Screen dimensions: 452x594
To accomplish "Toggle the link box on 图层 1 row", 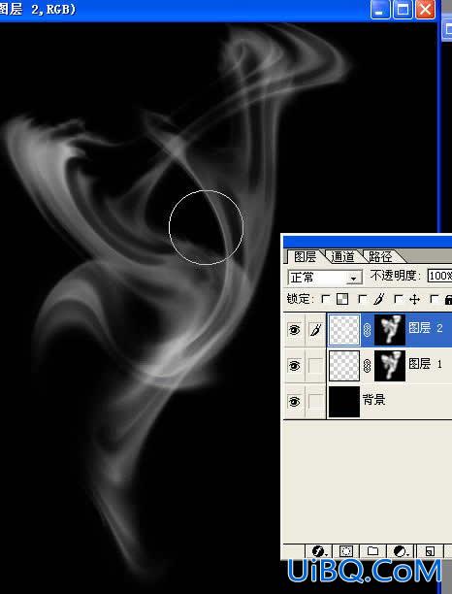I will coord(315,366).
